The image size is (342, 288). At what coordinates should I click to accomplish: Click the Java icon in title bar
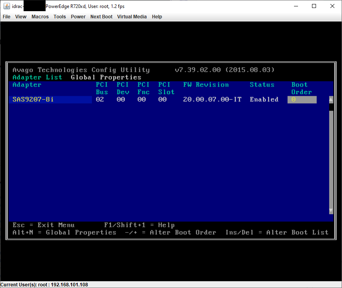[7, 6]
